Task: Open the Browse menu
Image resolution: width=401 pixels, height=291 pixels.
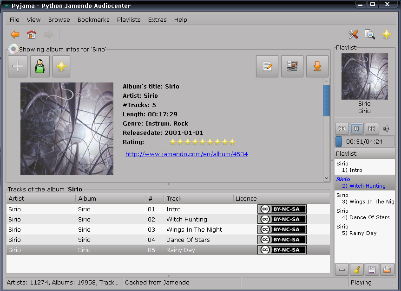Action: (x=59, y=19)
